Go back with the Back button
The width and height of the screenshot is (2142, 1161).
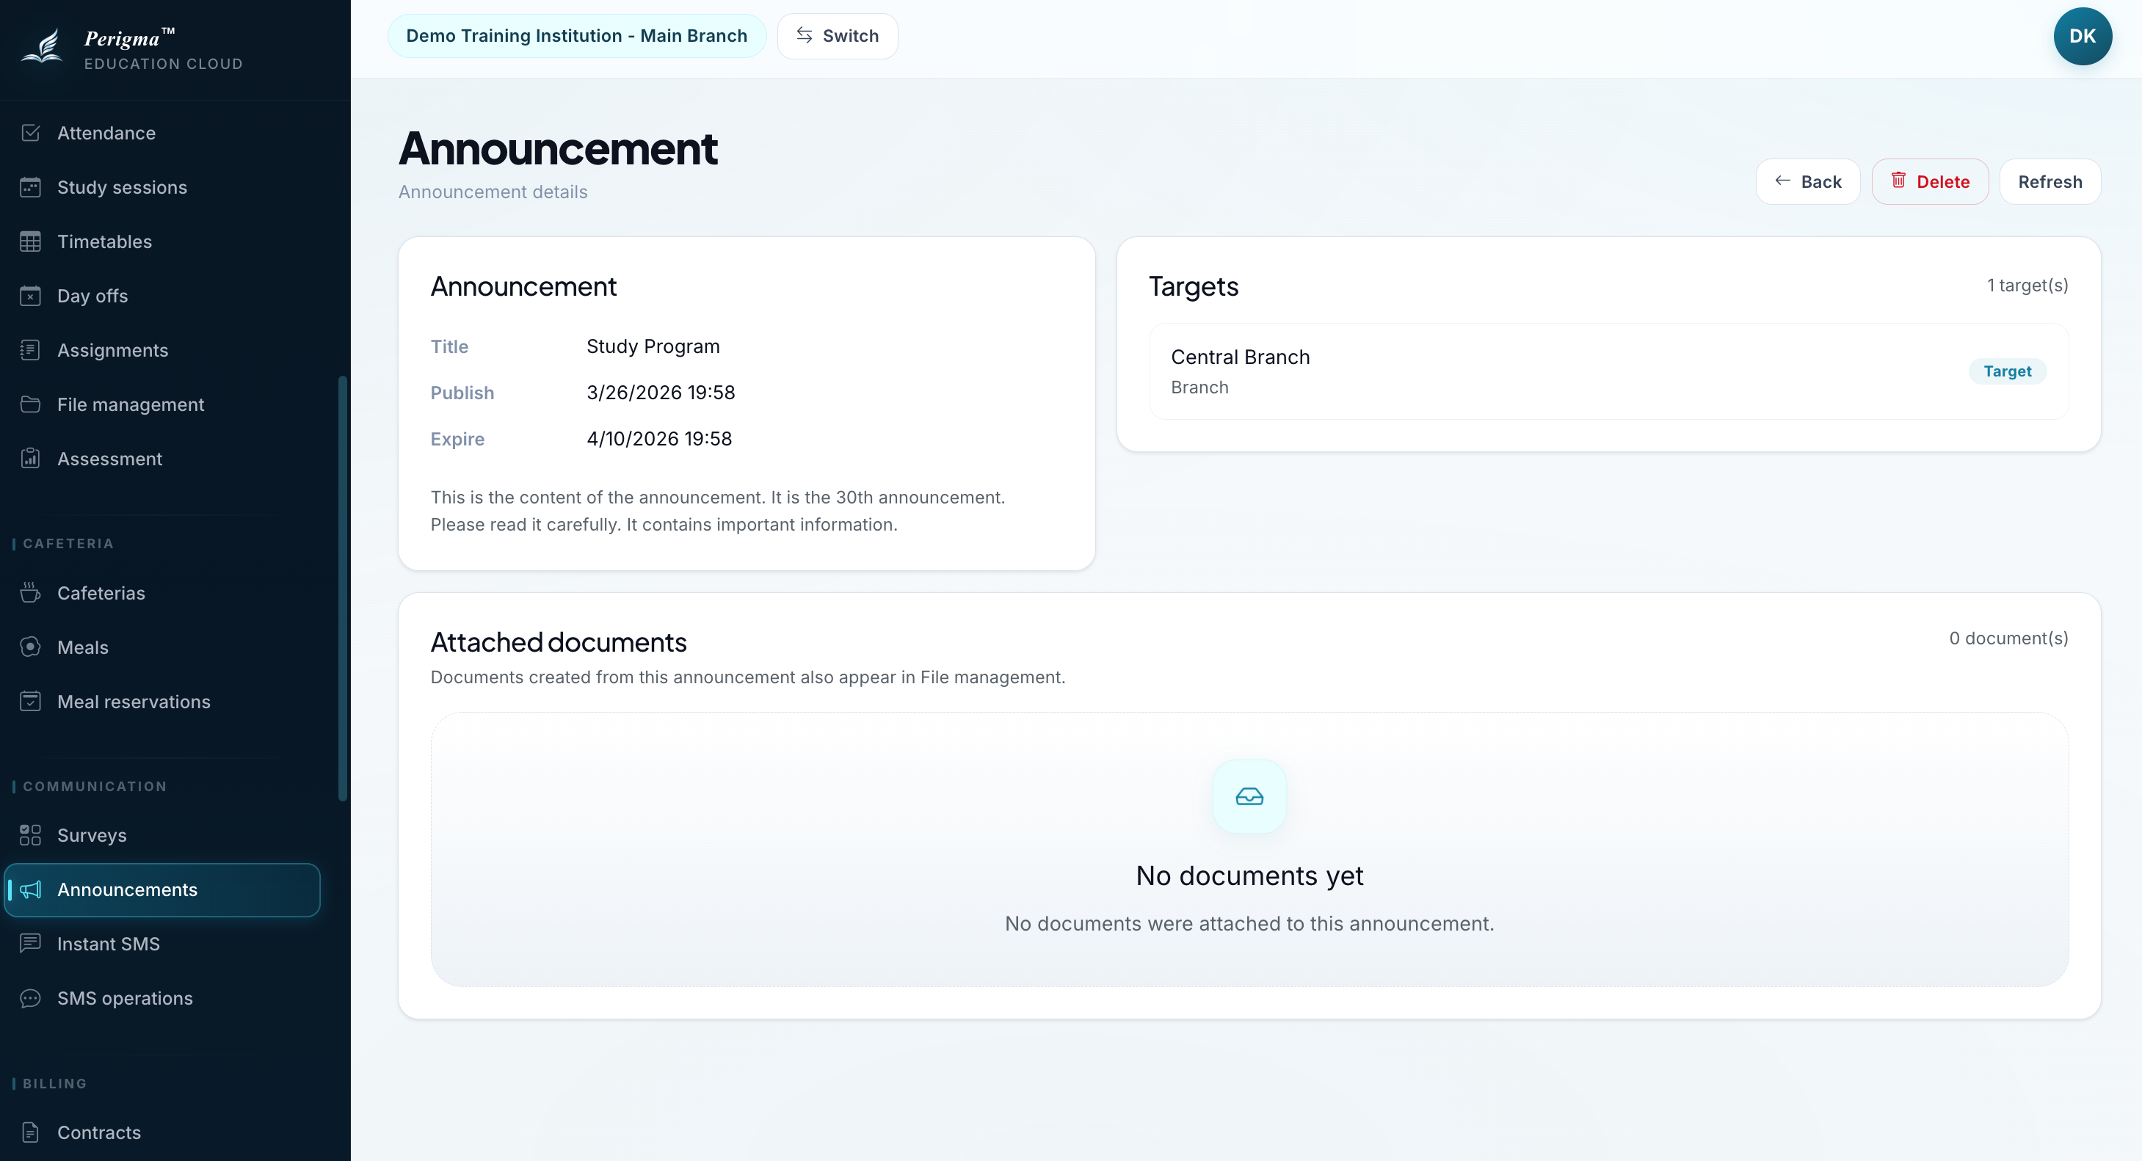(x=1808, y=181)
